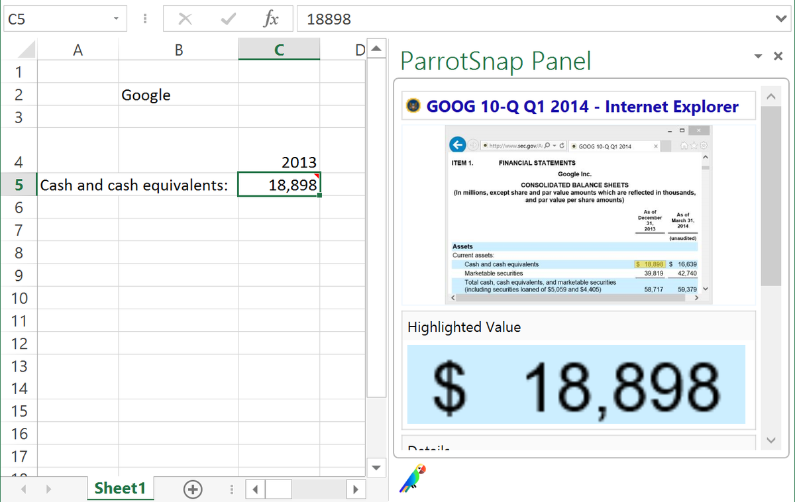The width and height of the screenshot is (795, 502).
Task: Click the worksheet vertical scrollbar thumb
Action: click(x=376, y=228)
